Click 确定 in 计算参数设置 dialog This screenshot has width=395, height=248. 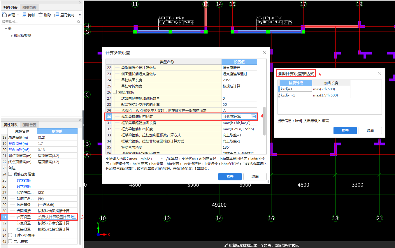(x=230, y=177)
